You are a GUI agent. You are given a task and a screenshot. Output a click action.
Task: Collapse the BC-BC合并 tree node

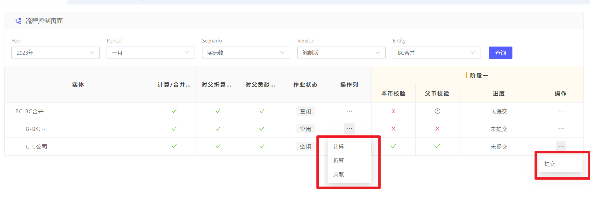(x=10, y=111)
